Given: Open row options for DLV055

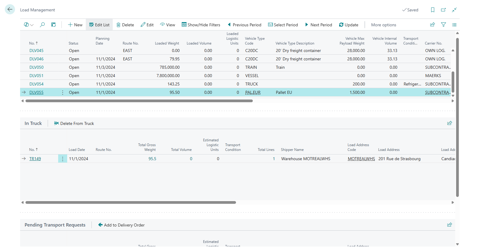Looking at the screenshot, I should 63,93.
